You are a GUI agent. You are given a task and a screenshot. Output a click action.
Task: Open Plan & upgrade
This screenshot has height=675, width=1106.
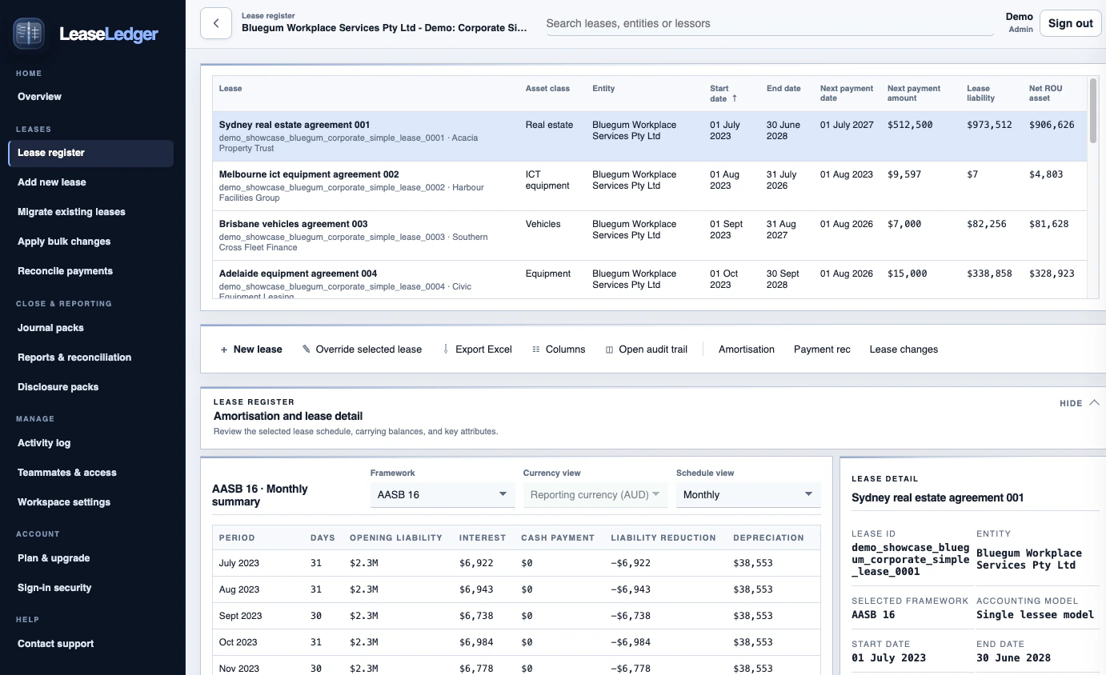90,558
